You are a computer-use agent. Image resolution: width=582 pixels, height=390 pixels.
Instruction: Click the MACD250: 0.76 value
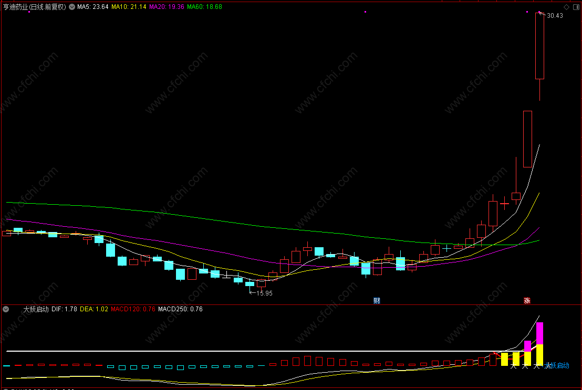pos(180,309)
